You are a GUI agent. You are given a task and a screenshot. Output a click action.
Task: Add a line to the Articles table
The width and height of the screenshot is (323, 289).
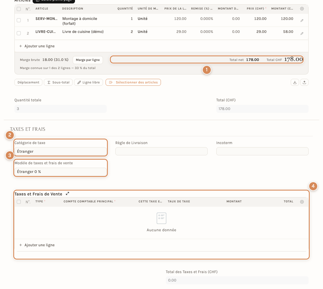(37, 46)
